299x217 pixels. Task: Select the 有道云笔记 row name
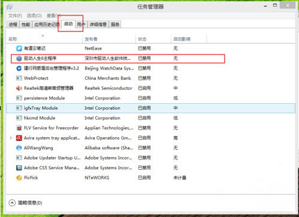coord(35,49)
